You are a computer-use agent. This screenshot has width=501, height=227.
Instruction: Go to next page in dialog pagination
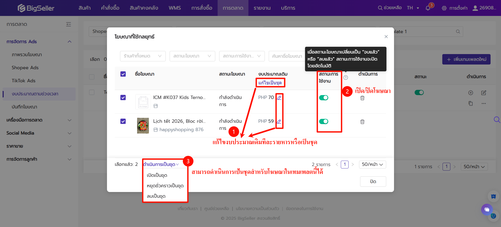click(353, 165)
